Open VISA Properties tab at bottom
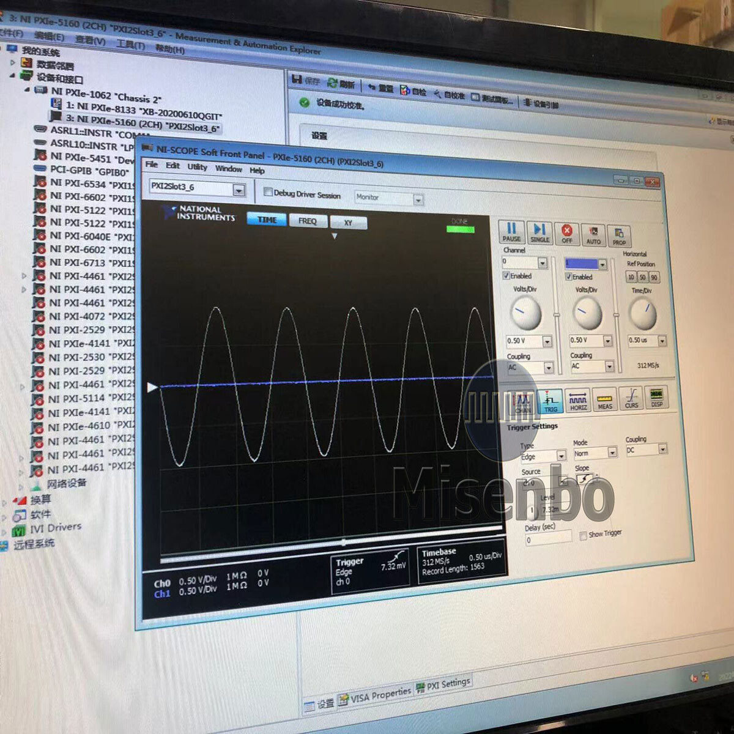 point(374,696)
